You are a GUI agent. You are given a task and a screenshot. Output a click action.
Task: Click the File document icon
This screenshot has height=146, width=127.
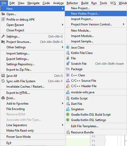pos(68,58)
